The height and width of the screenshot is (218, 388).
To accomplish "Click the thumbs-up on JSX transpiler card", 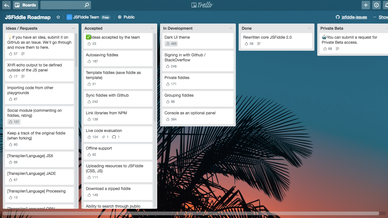I will point(11,162).
